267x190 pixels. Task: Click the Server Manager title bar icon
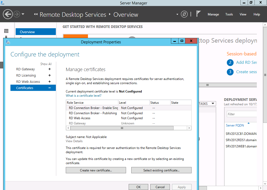click(3, 3)
